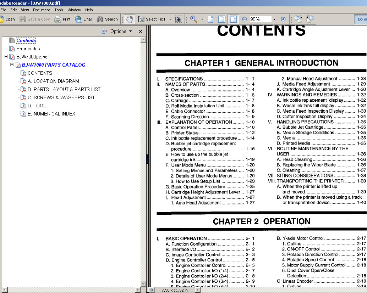Screen dimensions: 367x293
Task: Set Fit Width page view
Action: coord(233,19)
